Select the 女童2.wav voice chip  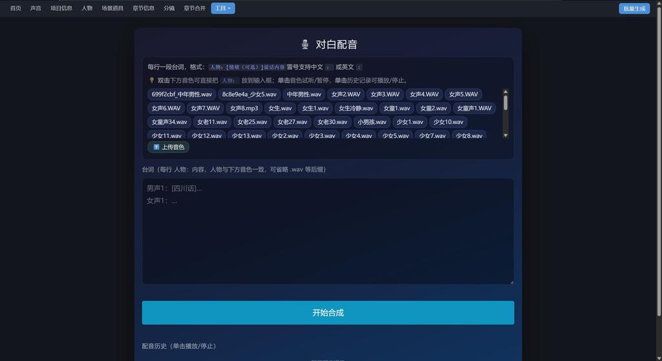(x=434, y=108)
